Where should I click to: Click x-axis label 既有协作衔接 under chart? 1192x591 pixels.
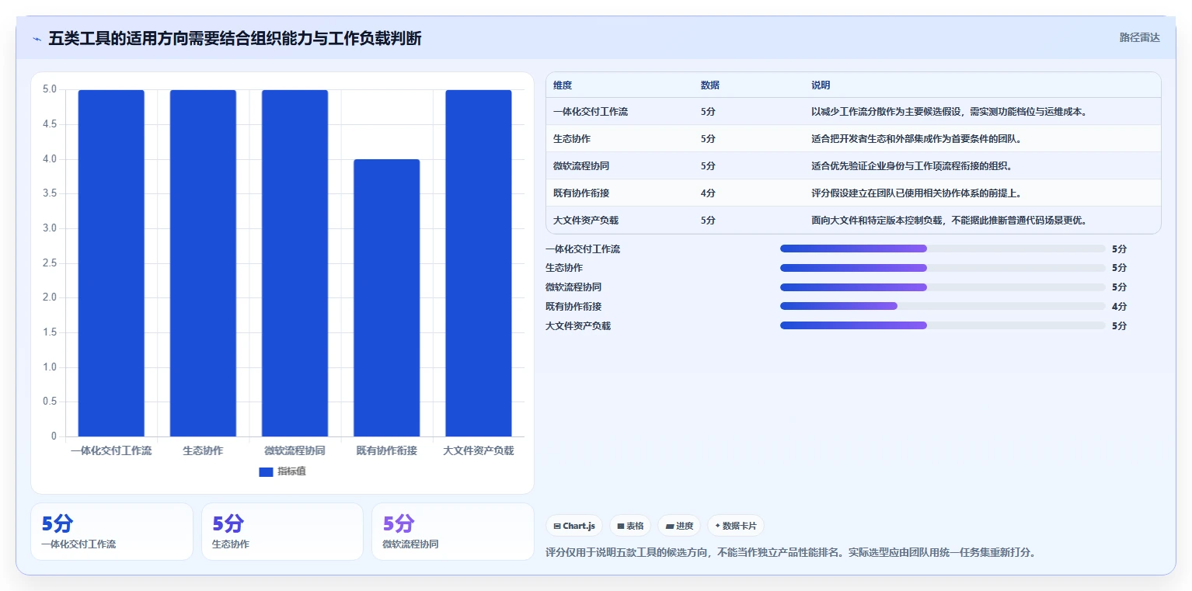[386, 450]
